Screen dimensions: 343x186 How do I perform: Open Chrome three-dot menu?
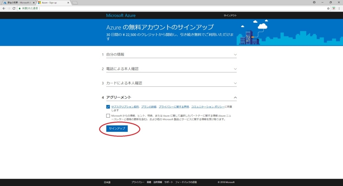click(x=339, y=8)
